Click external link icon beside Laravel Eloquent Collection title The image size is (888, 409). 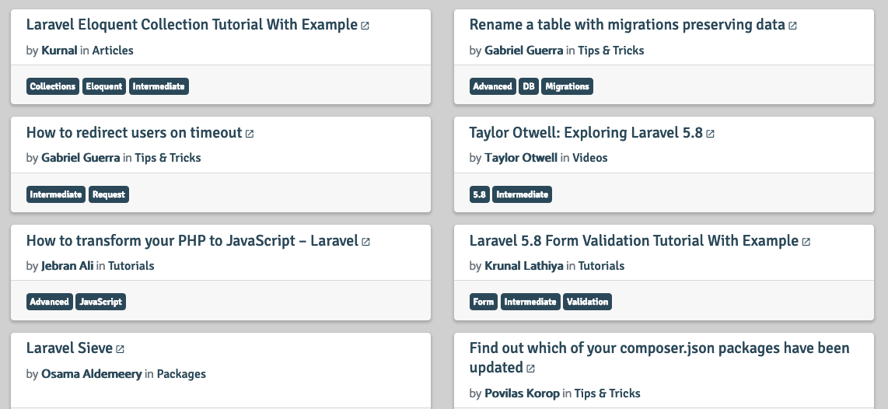pyautogui.click(x=365, y=26)
